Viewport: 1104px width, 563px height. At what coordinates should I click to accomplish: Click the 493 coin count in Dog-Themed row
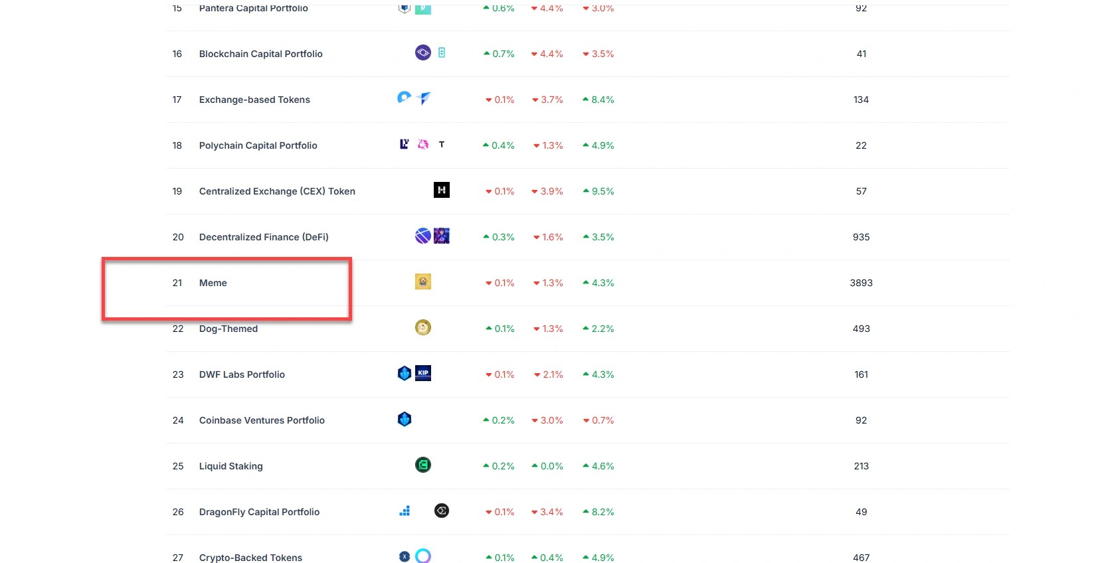[x=861, y=329]
